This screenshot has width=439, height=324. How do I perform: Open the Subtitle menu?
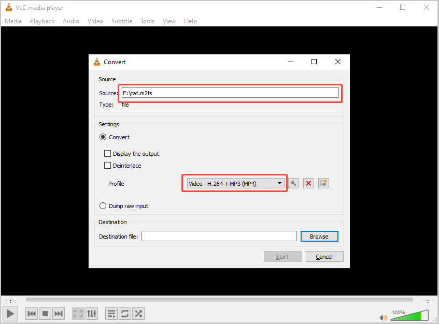[122, 21]
